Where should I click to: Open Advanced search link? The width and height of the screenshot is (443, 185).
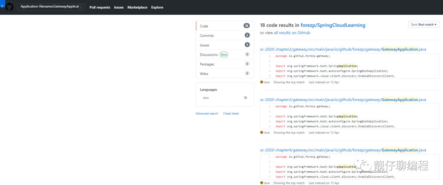point(207,114)
